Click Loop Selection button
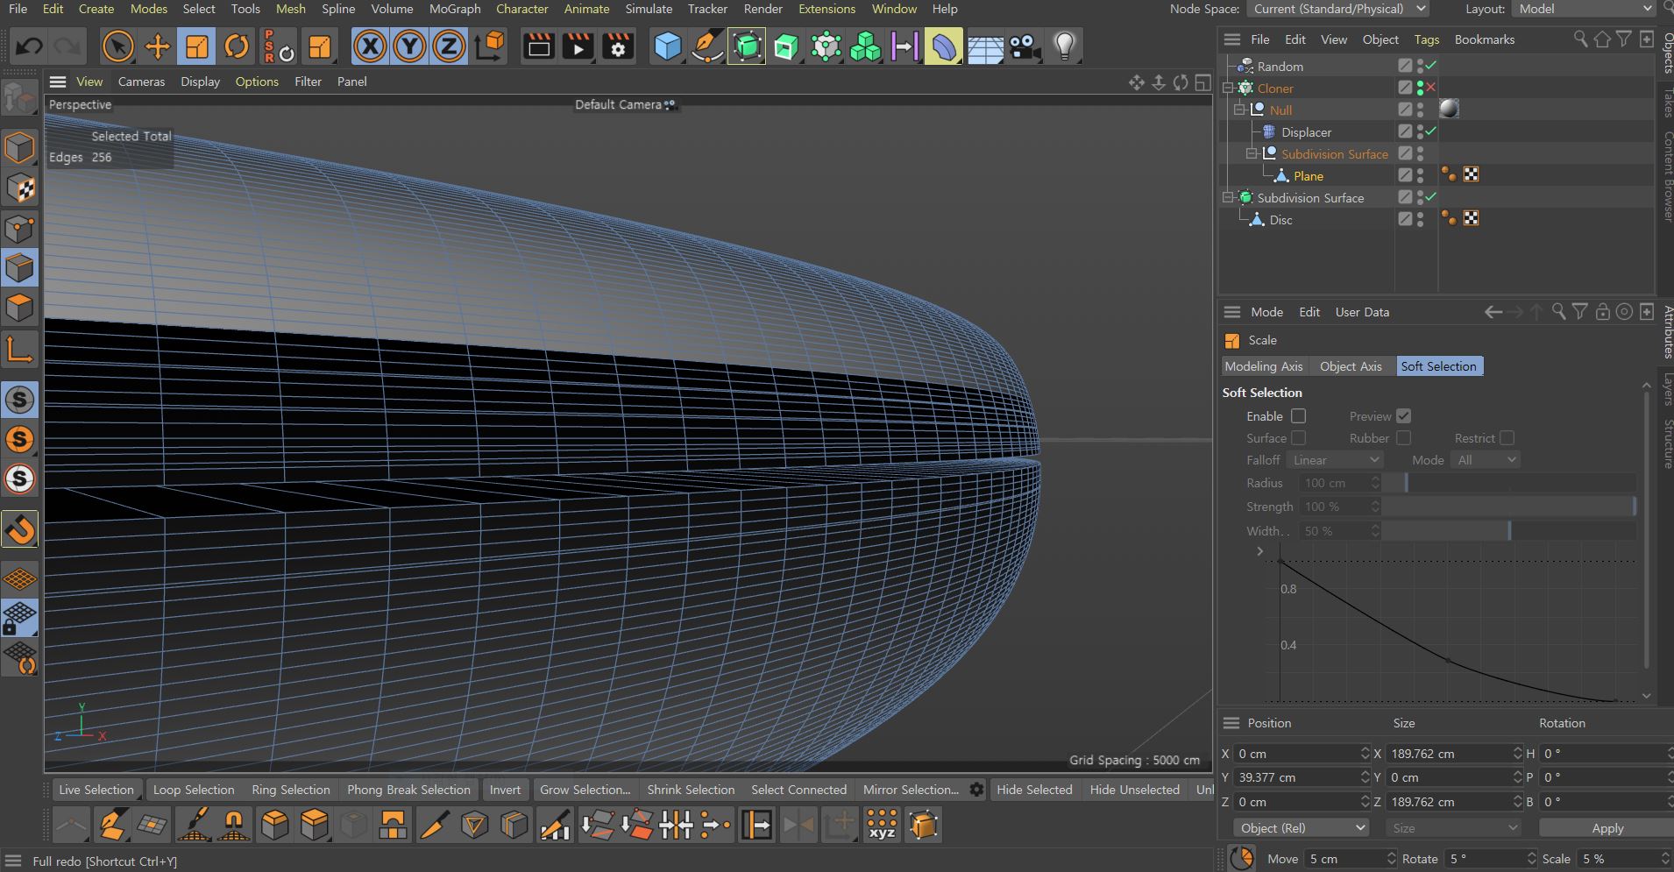The image size is (1674, 872). tap(194, 790)
